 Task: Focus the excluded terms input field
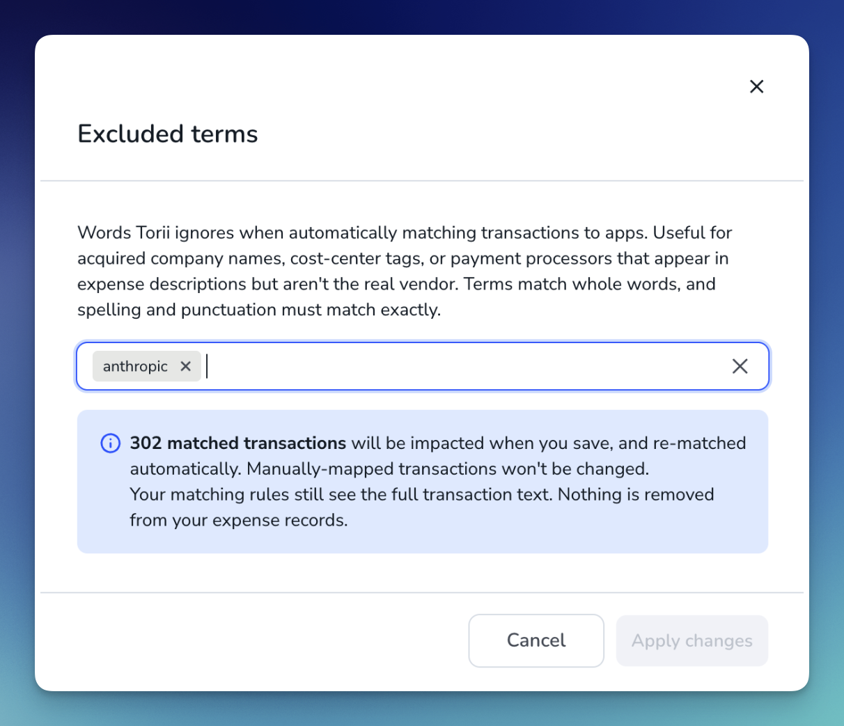coord(467,366)
